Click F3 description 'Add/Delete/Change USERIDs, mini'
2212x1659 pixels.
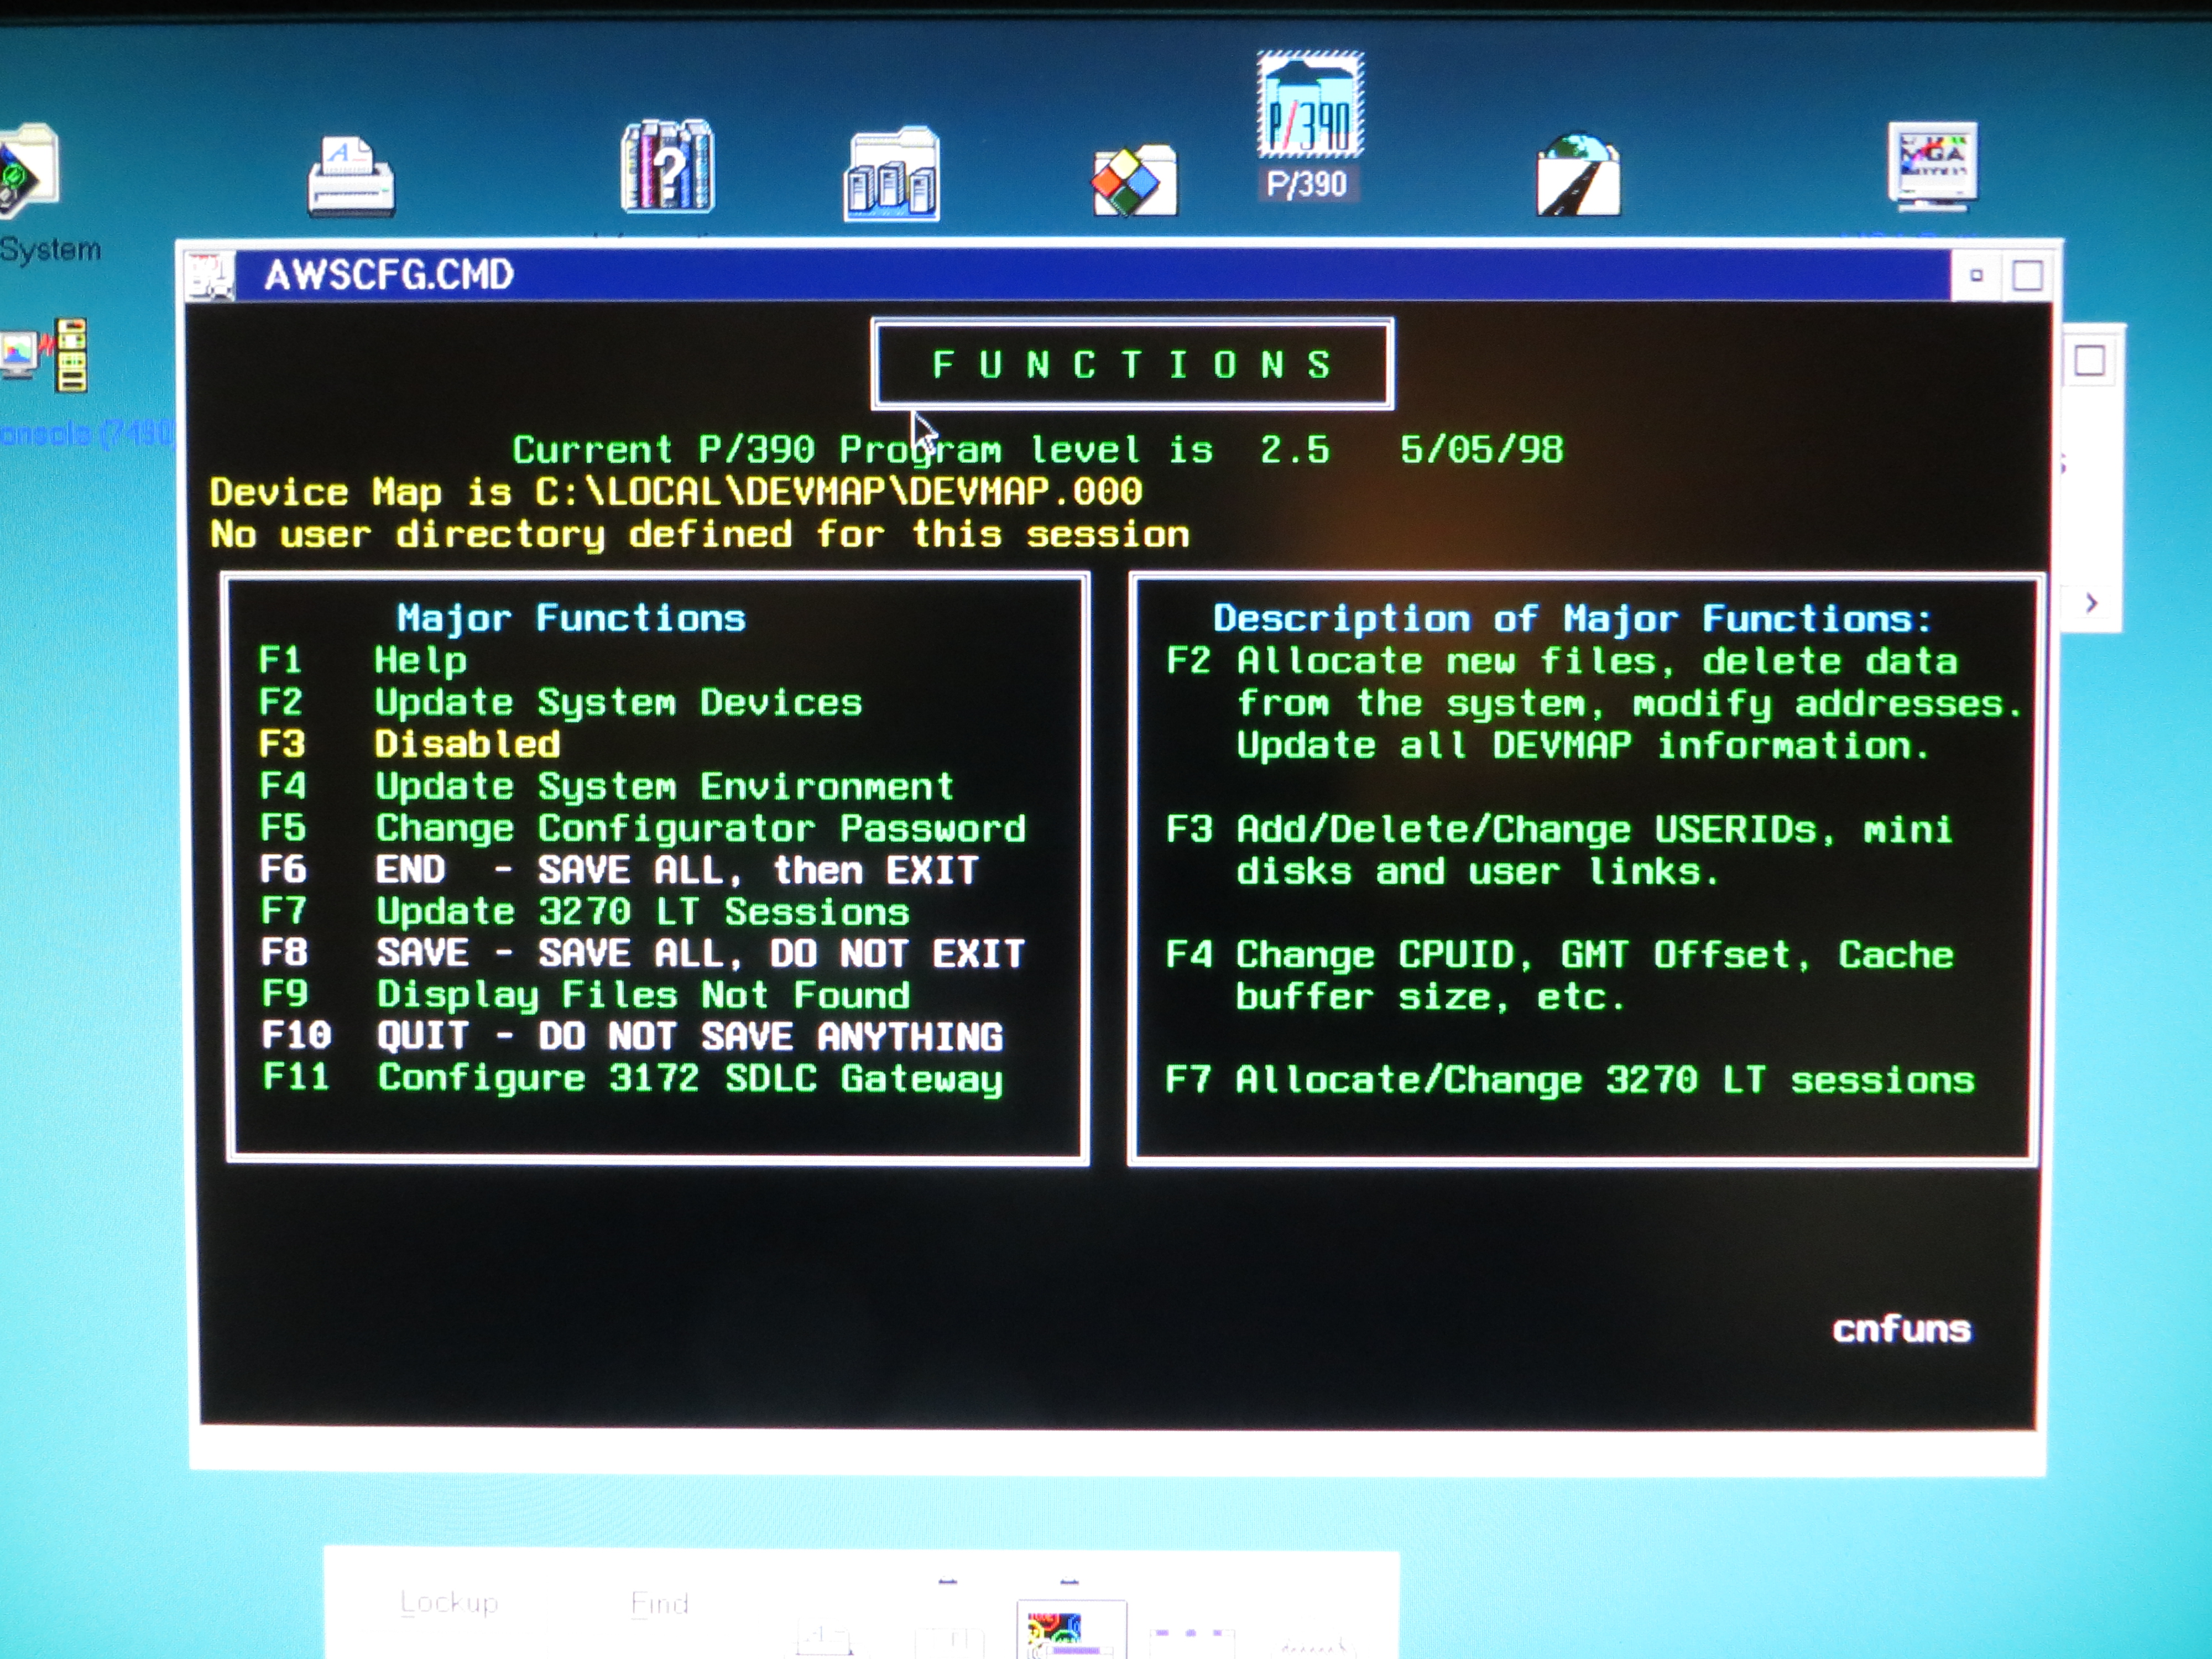1594,829
